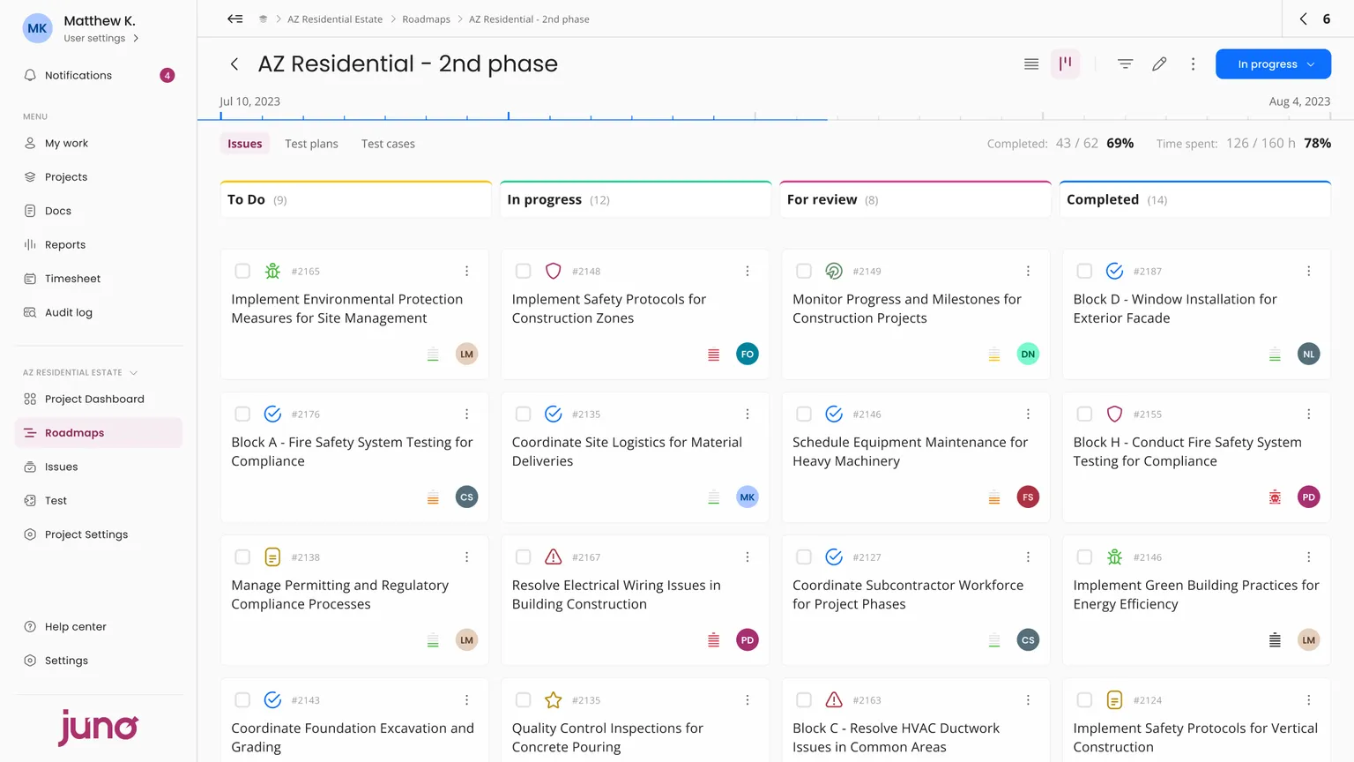Expand AZ Residential Estate project section

coord(133,373)
